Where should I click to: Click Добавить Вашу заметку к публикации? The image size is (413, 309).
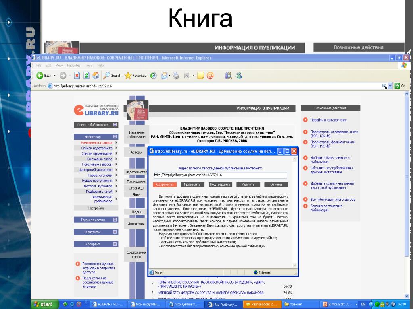(330, 160)
